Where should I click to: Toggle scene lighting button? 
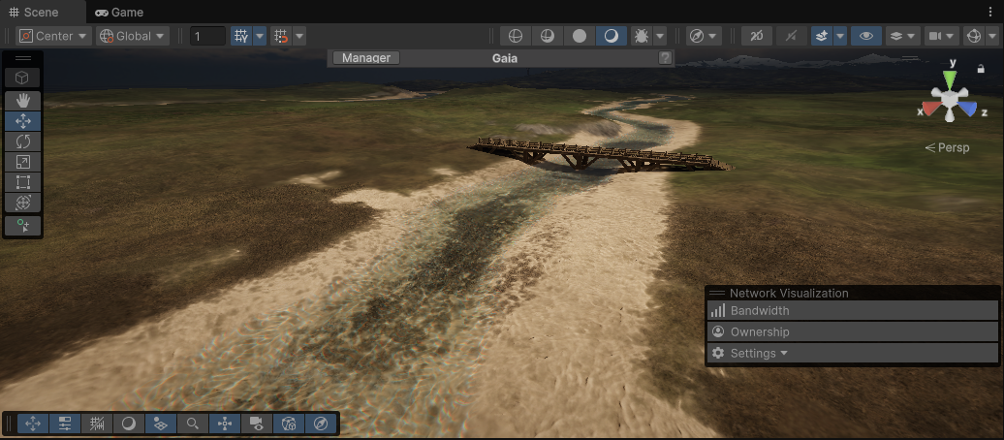pyautogui.click(x=792, y=36)
